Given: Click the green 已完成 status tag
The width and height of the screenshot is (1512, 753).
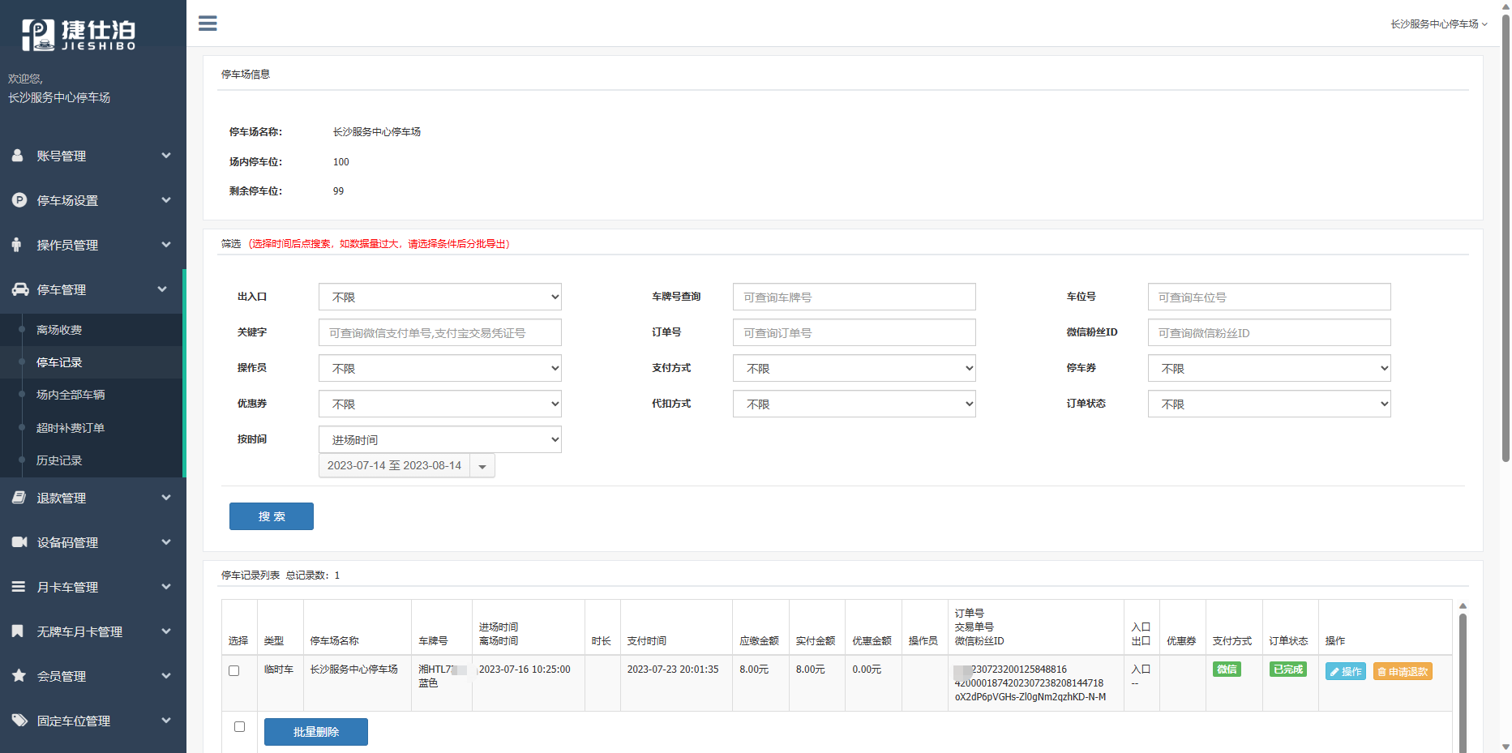Looking at the screenshot, I should [1288, 670].
